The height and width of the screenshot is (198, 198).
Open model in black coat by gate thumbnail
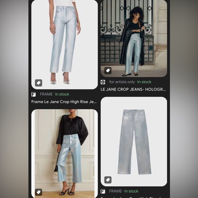coord(134,38)
